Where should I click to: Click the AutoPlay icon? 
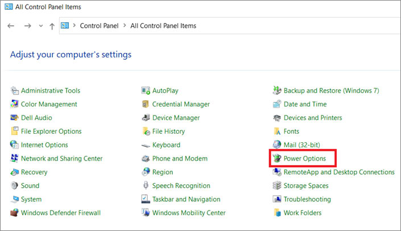pos(146,90)
